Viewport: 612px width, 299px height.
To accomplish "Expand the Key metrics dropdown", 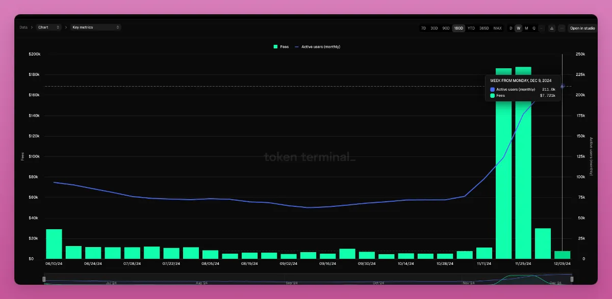I will point(95,27).
